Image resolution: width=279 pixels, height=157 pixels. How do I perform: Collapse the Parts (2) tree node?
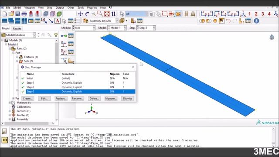point(10,48)
